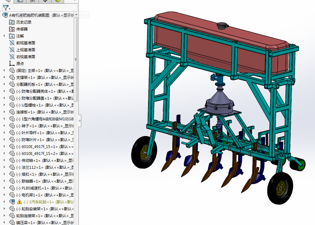The width and height of the screenshot is (315, 225).
Task: Click the feature tree vertical scrollbar thumb
Action: pos(76,59)
